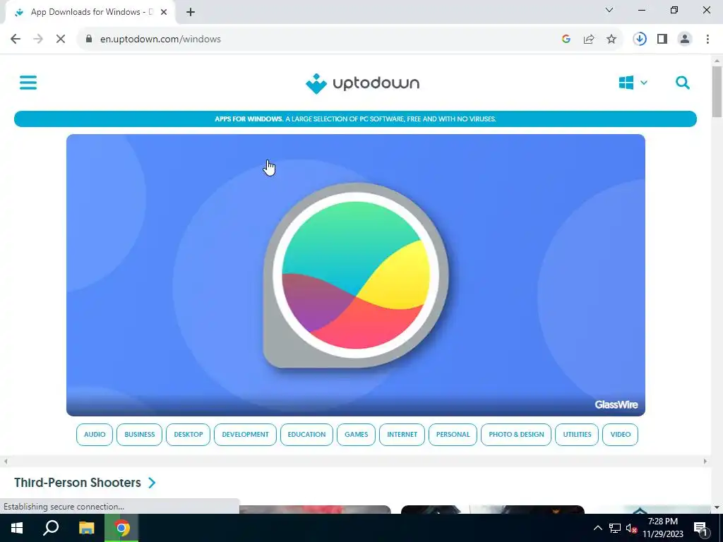Click the horizontal scrollbar left arrow
This screenshot has height=542, width=723.
6,462
